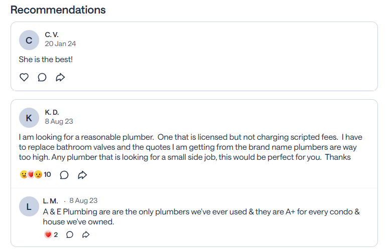
Task: Open comments on K.D.'s plumber post
Action: click(64, 175)
